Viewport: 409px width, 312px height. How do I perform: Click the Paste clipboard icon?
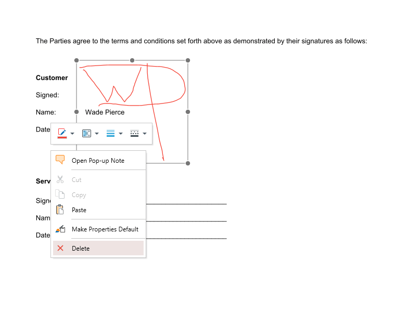point(60,210)
